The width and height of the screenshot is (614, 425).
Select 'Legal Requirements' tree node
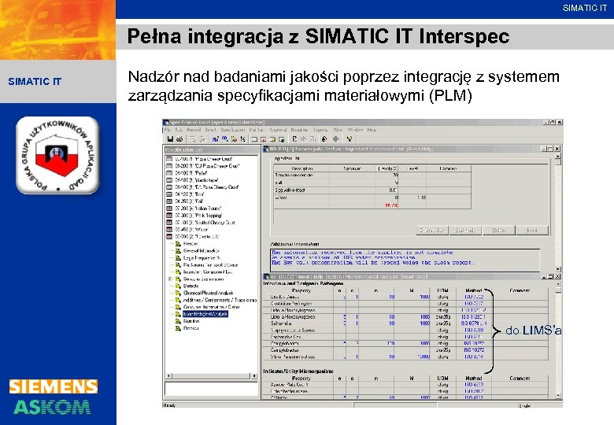click(x=202, y=258)
